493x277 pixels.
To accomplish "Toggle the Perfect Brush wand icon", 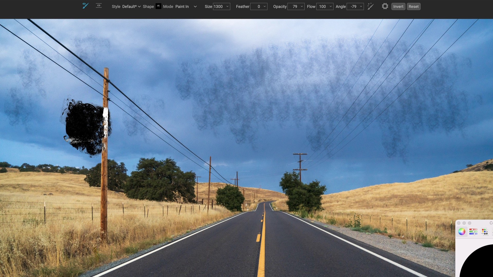I will point(370,6).
